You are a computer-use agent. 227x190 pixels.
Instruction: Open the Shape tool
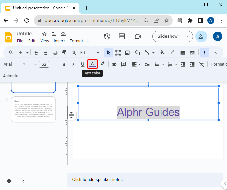(137, 53)
